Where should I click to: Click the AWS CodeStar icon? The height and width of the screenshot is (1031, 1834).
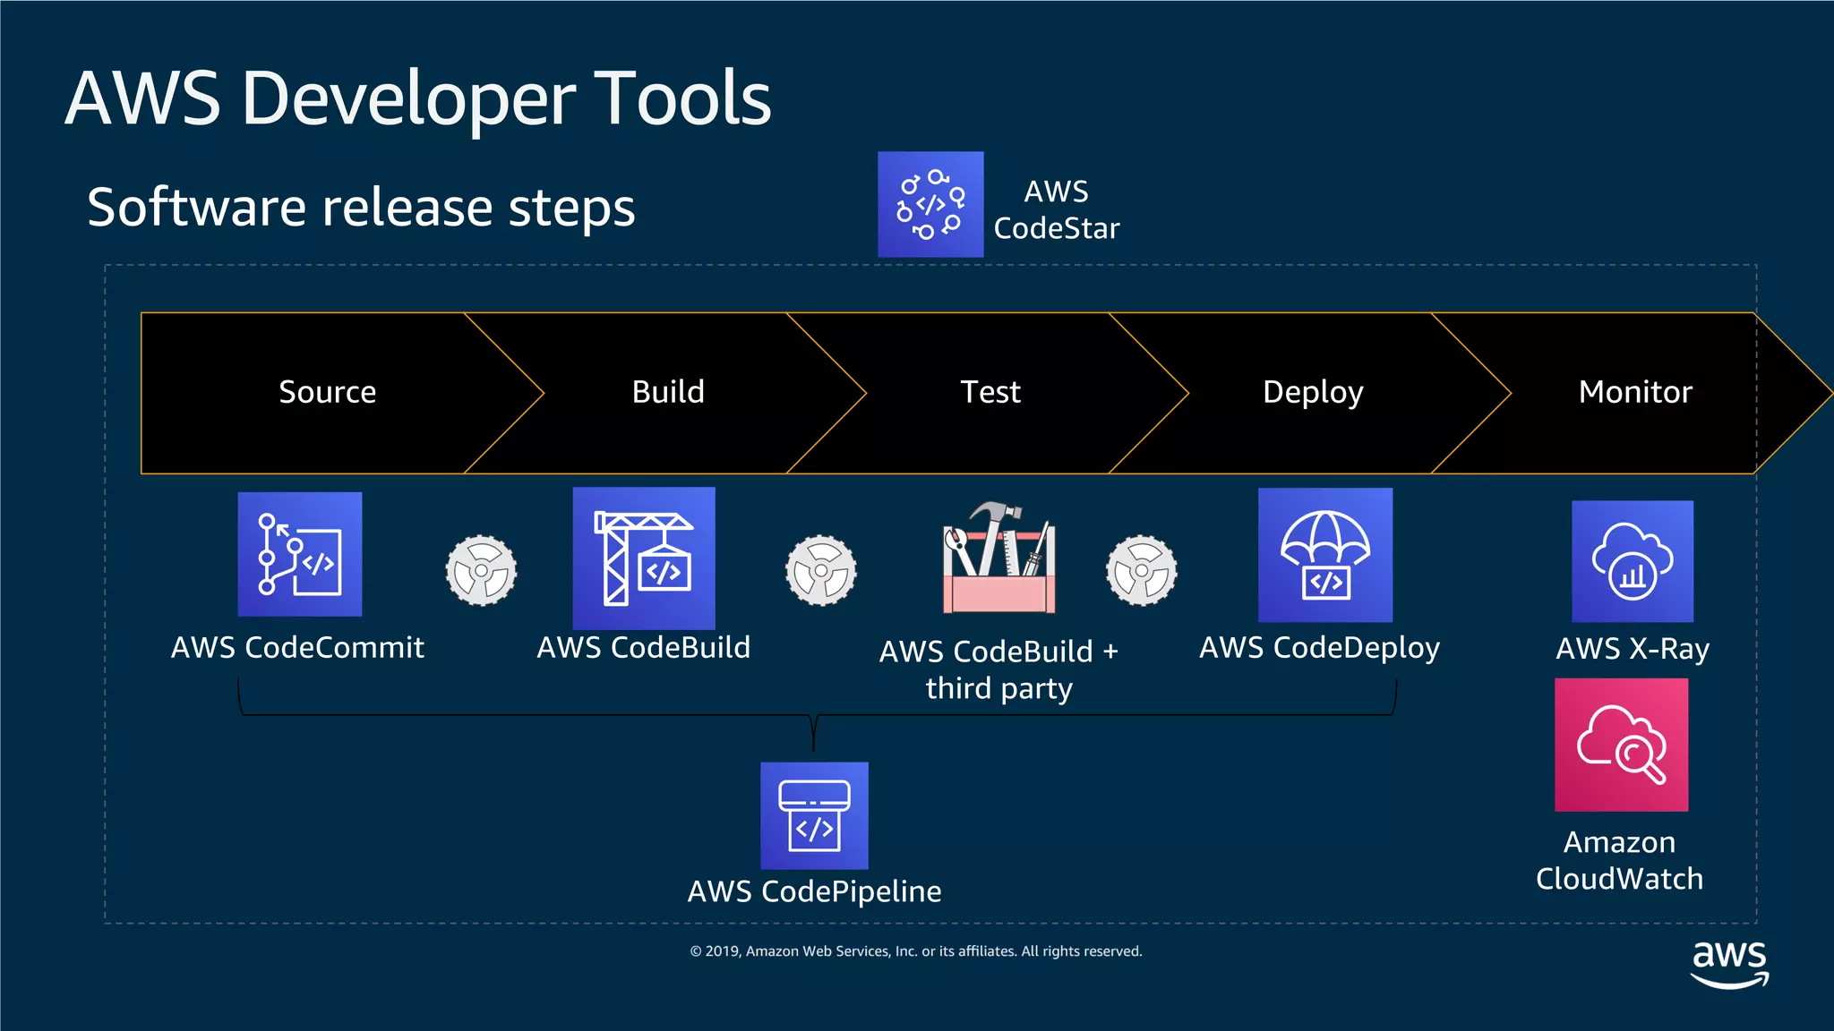click(930, 204)
